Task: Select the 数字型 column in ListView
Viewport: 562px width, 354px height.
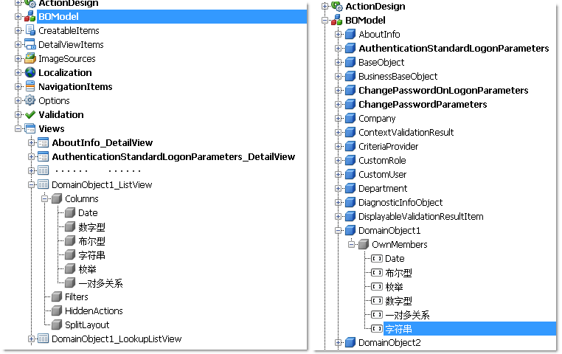Action: (x=91, y=227)
